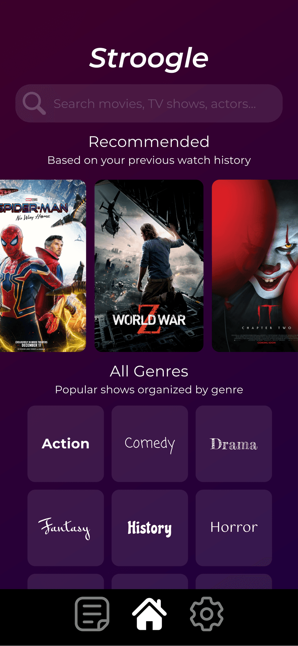This screenshot has height=646, width=298.
Task: Focus the search movies, TV shows field
Action: click(149, 103)
